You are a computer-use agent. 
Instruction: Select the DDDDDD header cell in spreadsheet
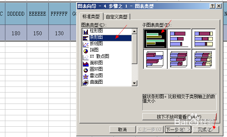point(16,14)
